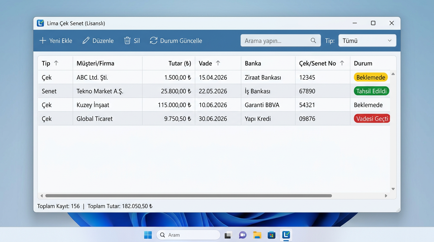Screen dimensions: 434x242
Task: Click the amount 115.000,00 ₺
Action: (x=175, y=105)
